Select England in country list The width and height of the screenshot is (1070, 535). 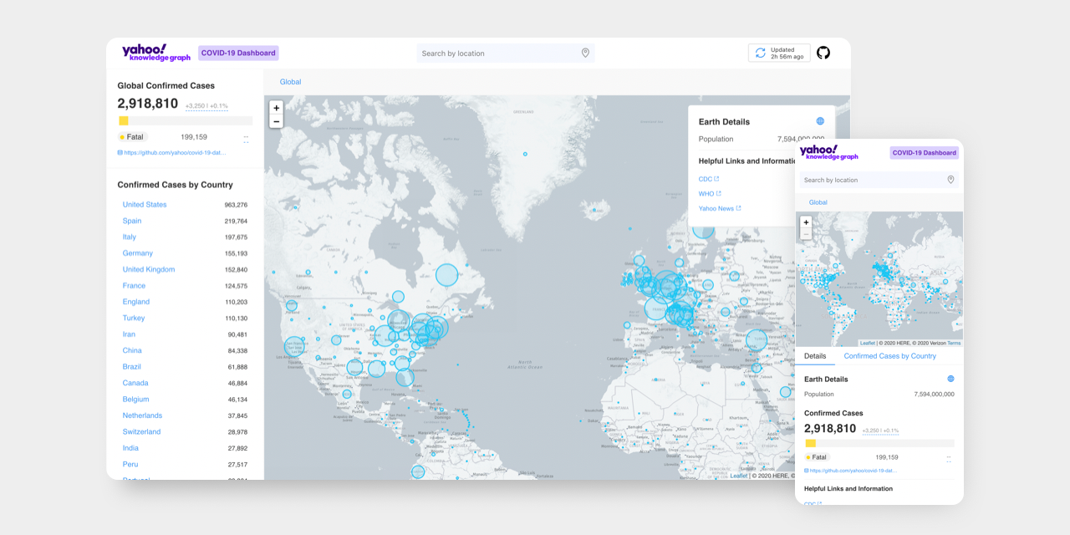pyautogui.click(x=136, y=302)
